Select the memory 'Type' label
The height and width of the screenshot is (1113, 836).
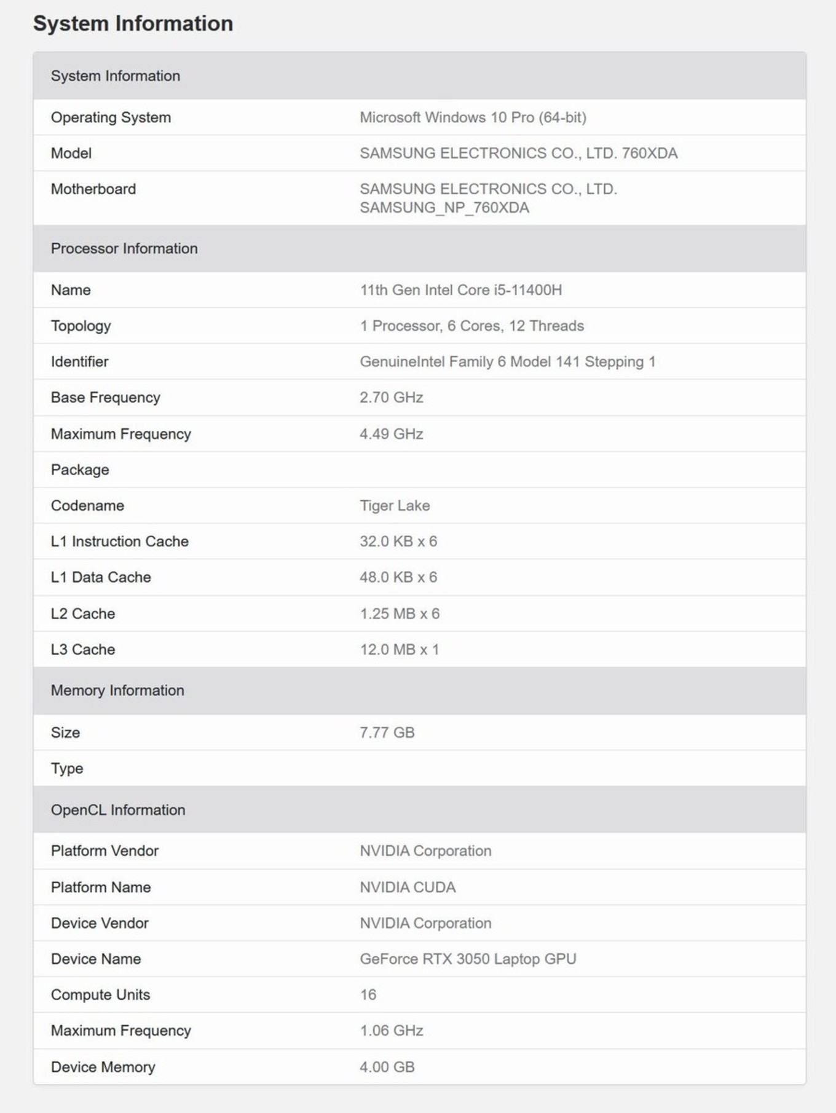click(67, 769)
